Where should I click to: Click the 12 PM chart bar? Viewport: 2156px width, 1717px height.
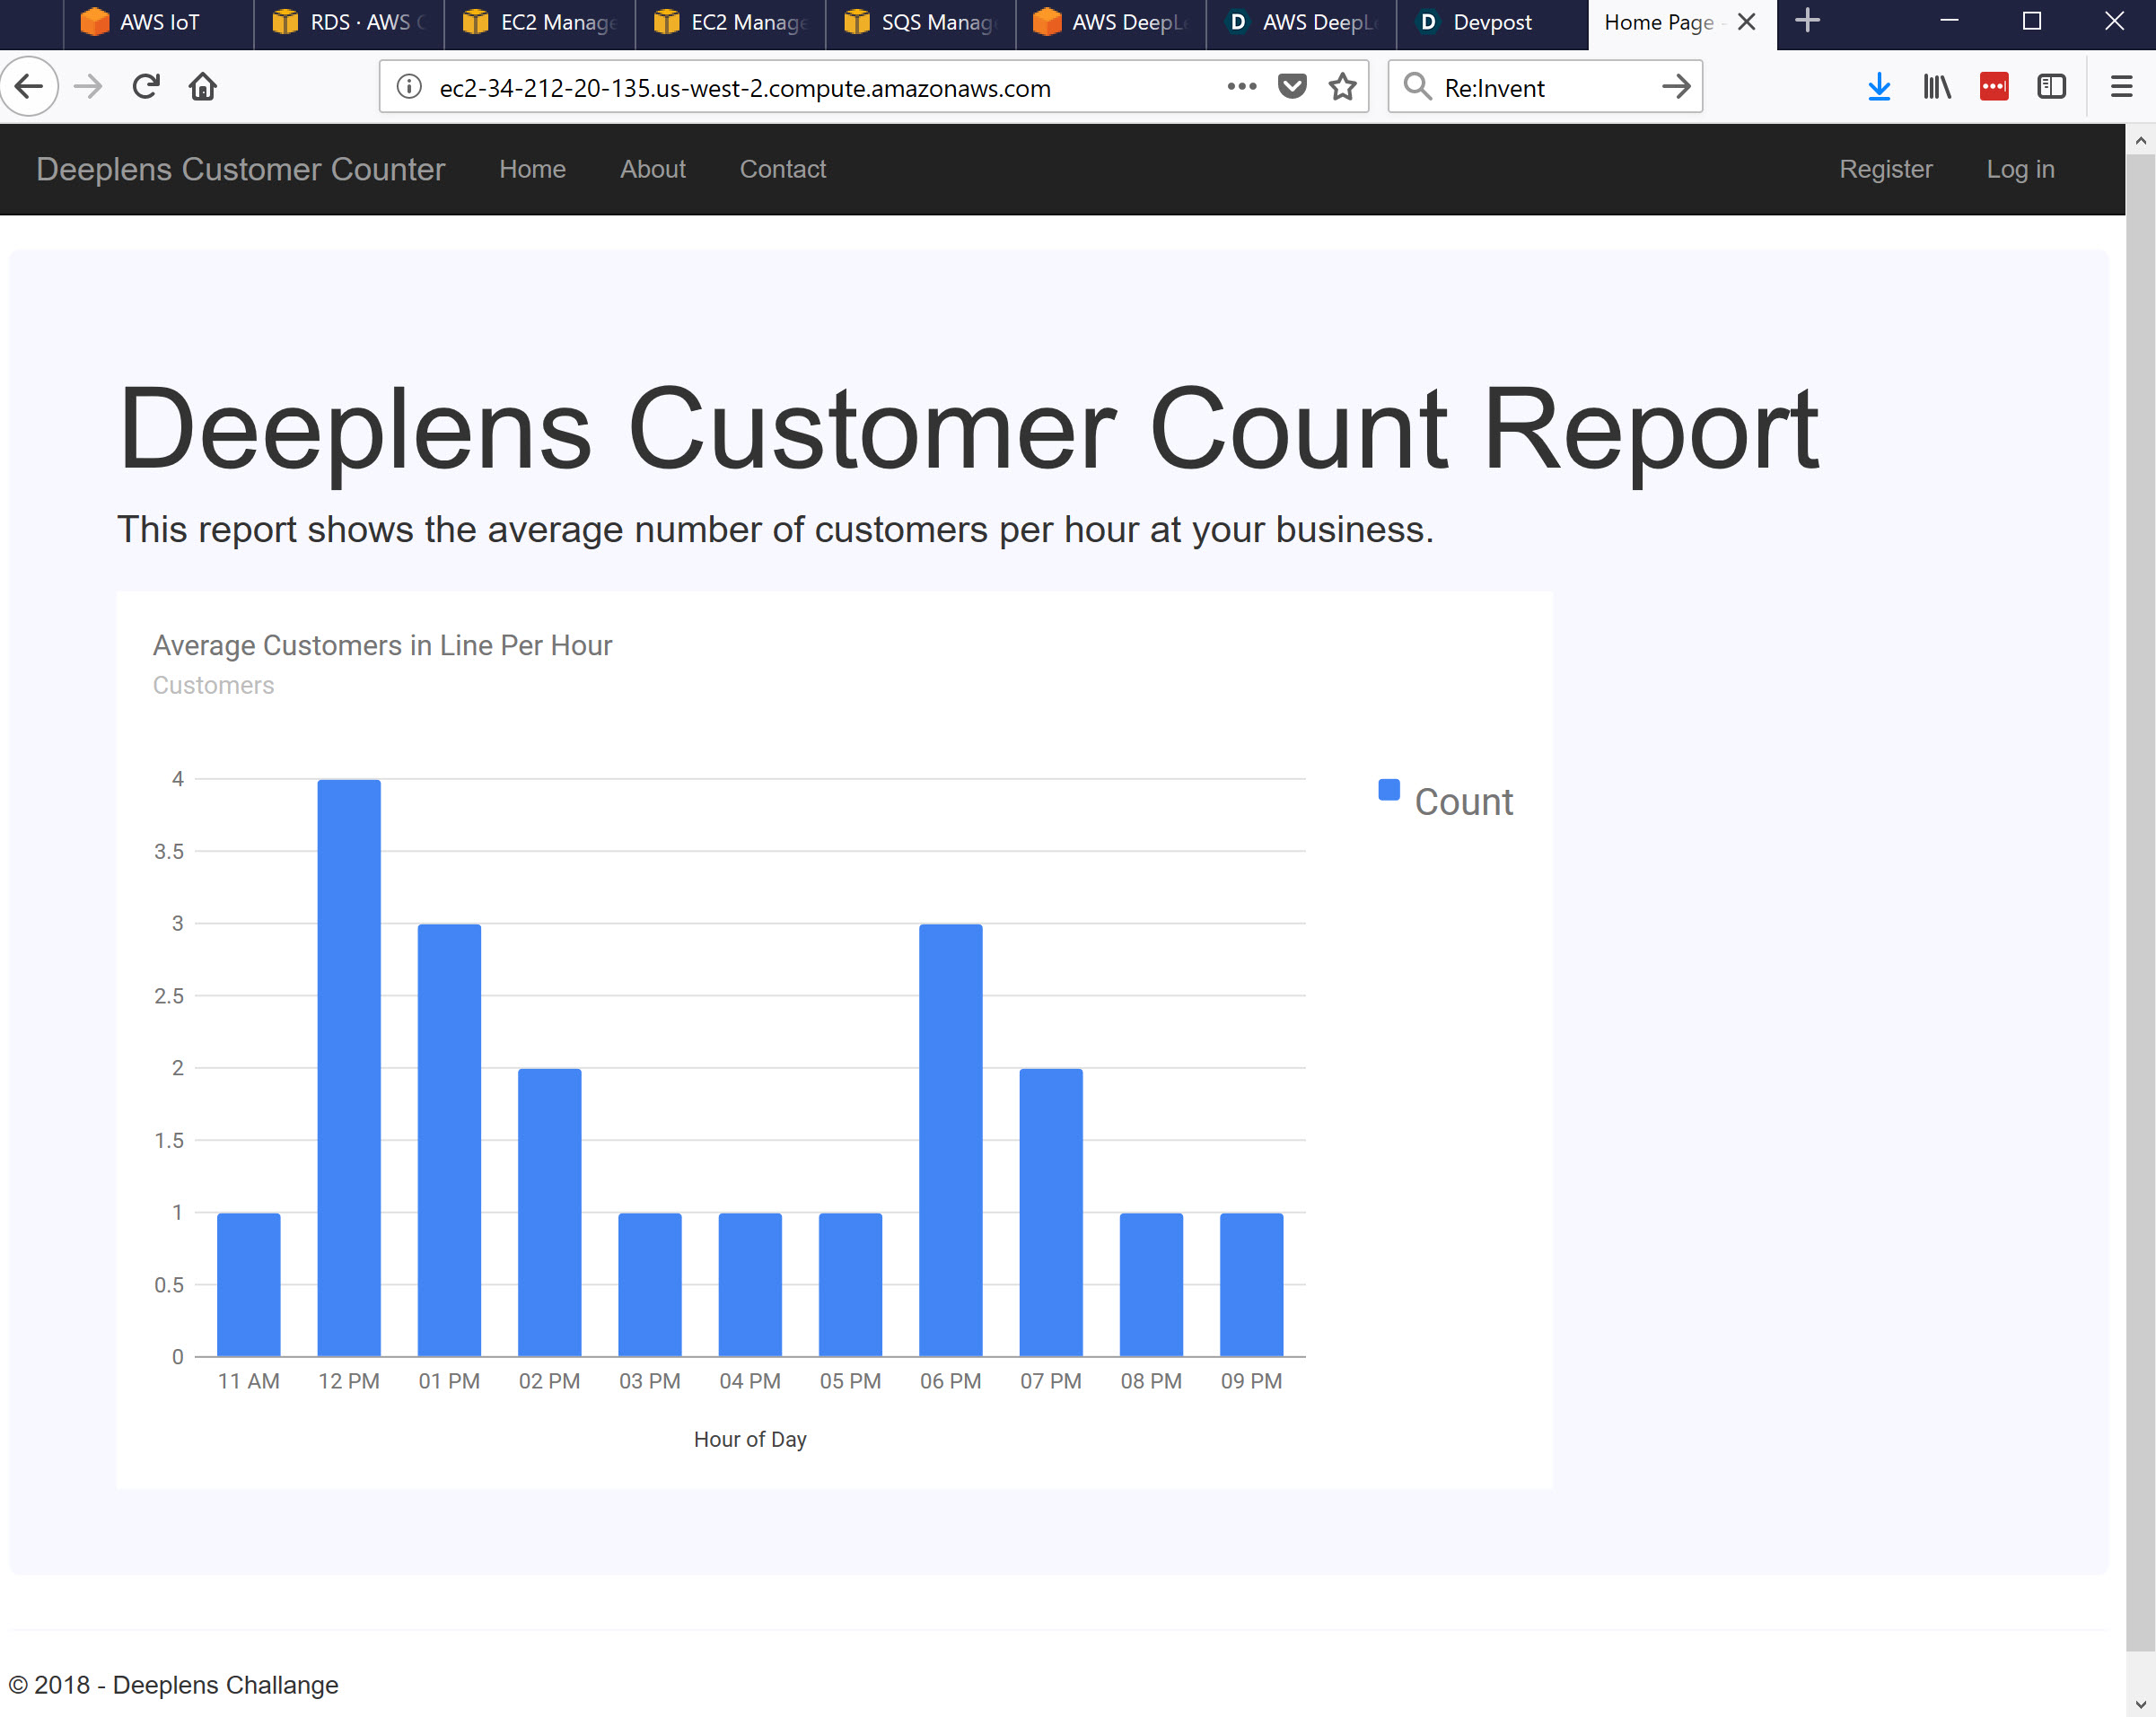tap(349, 1066)
